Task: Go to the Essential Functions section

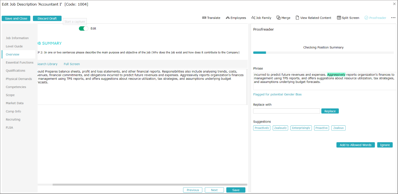Action: (x=20, y=62)
